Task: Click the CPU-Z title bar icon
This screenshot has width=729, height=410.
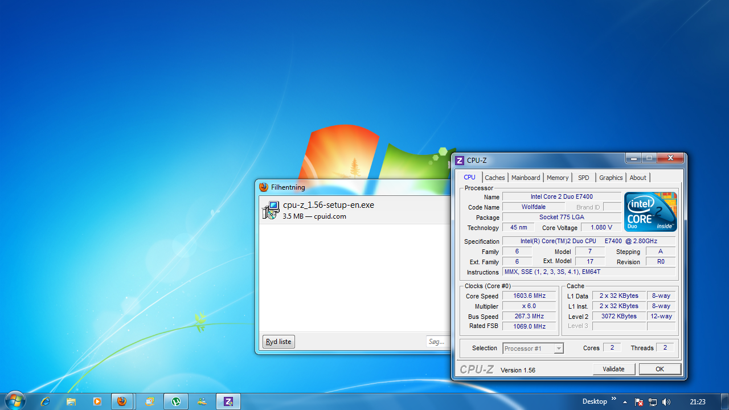Action: coord(460,161)
